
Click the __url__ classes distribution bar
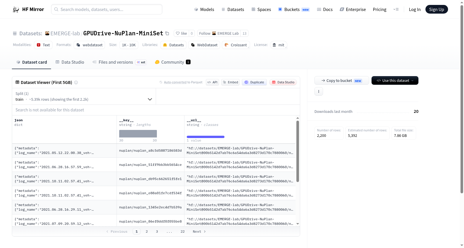[x=206, y=137]
